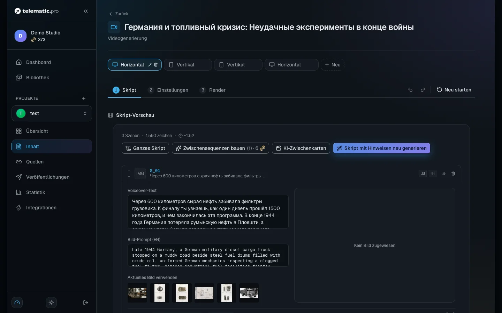
Task: Click the image icon in scene S_01's header
Action: pos(433,174)
